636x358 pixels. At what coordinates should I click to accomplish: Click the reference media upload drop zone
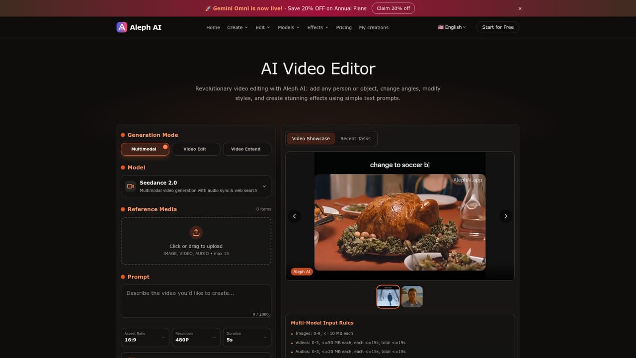click(196, 241)
